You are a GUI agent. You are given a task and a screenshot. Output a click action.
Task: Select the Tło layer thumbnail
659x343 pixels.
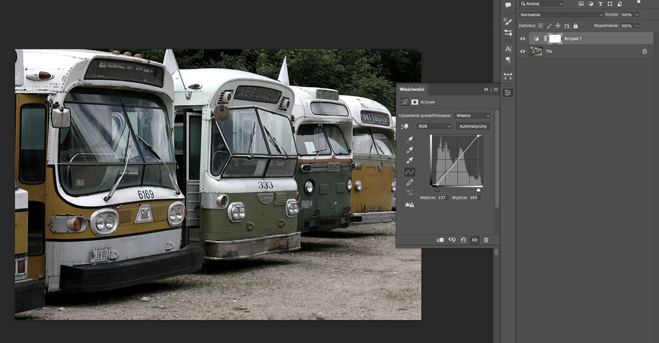coord(536,51)
